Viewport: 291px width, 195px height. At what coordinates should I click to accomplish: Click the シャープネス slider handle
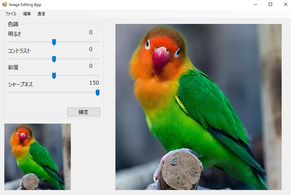[x=97, y=93]
